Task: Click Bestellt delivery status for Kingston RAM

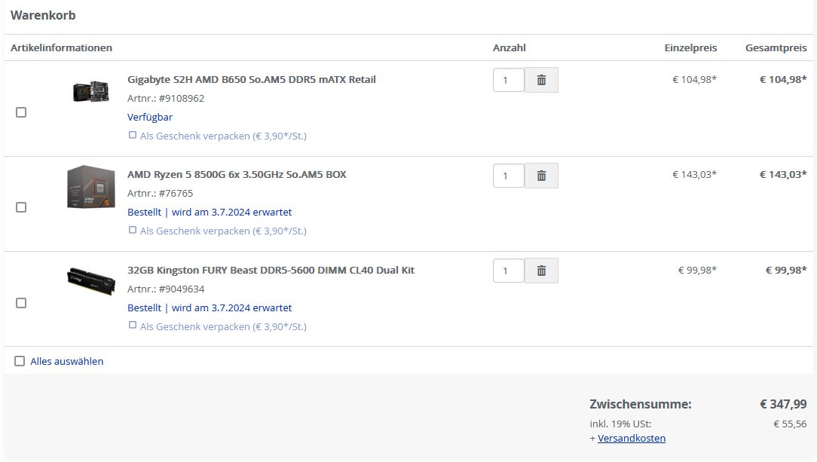Action: click(210, 307)
